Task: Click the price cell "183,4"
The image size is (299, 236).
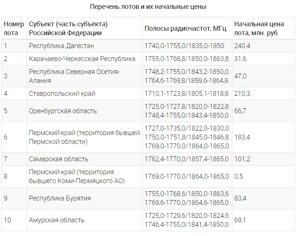Action: point(242,137)
